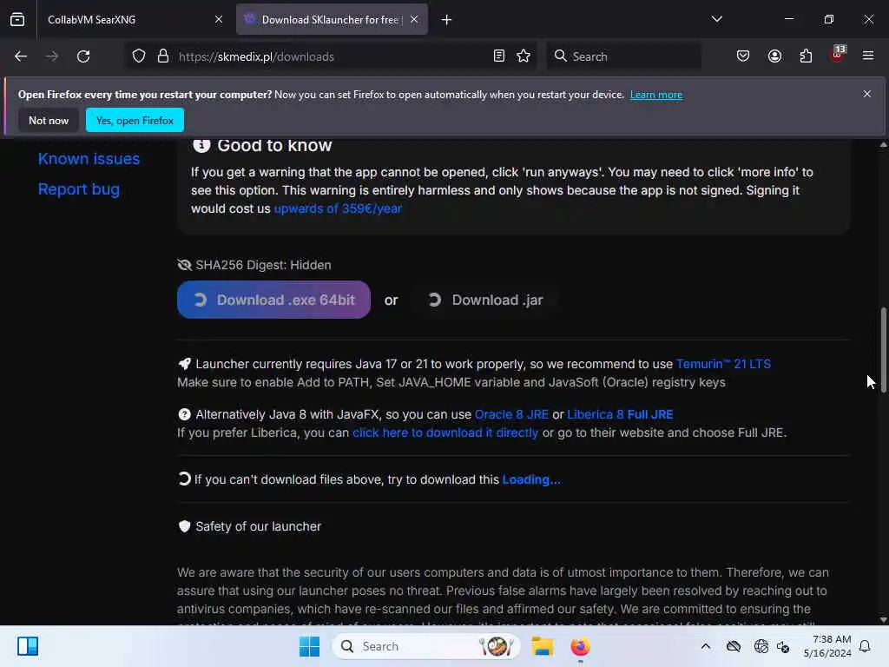Go forward to the next page

(x=51, y=56)
